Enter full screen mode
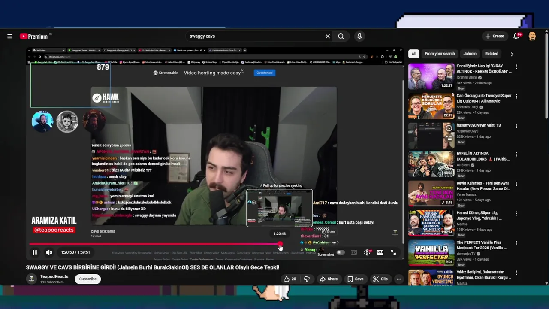This screenshot has height=309, width=549. tap(393, 252)
